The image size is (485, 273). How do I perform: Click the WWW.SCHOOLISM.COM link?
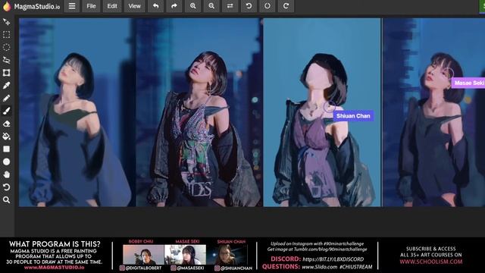[x=431, y=262]
